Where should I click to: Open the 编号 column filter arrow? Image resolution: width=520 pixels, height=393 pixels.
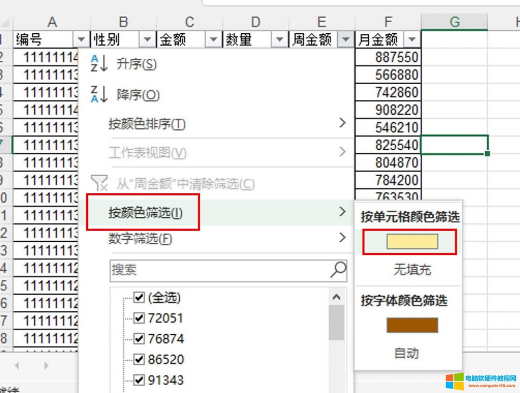tap(82, 39)
